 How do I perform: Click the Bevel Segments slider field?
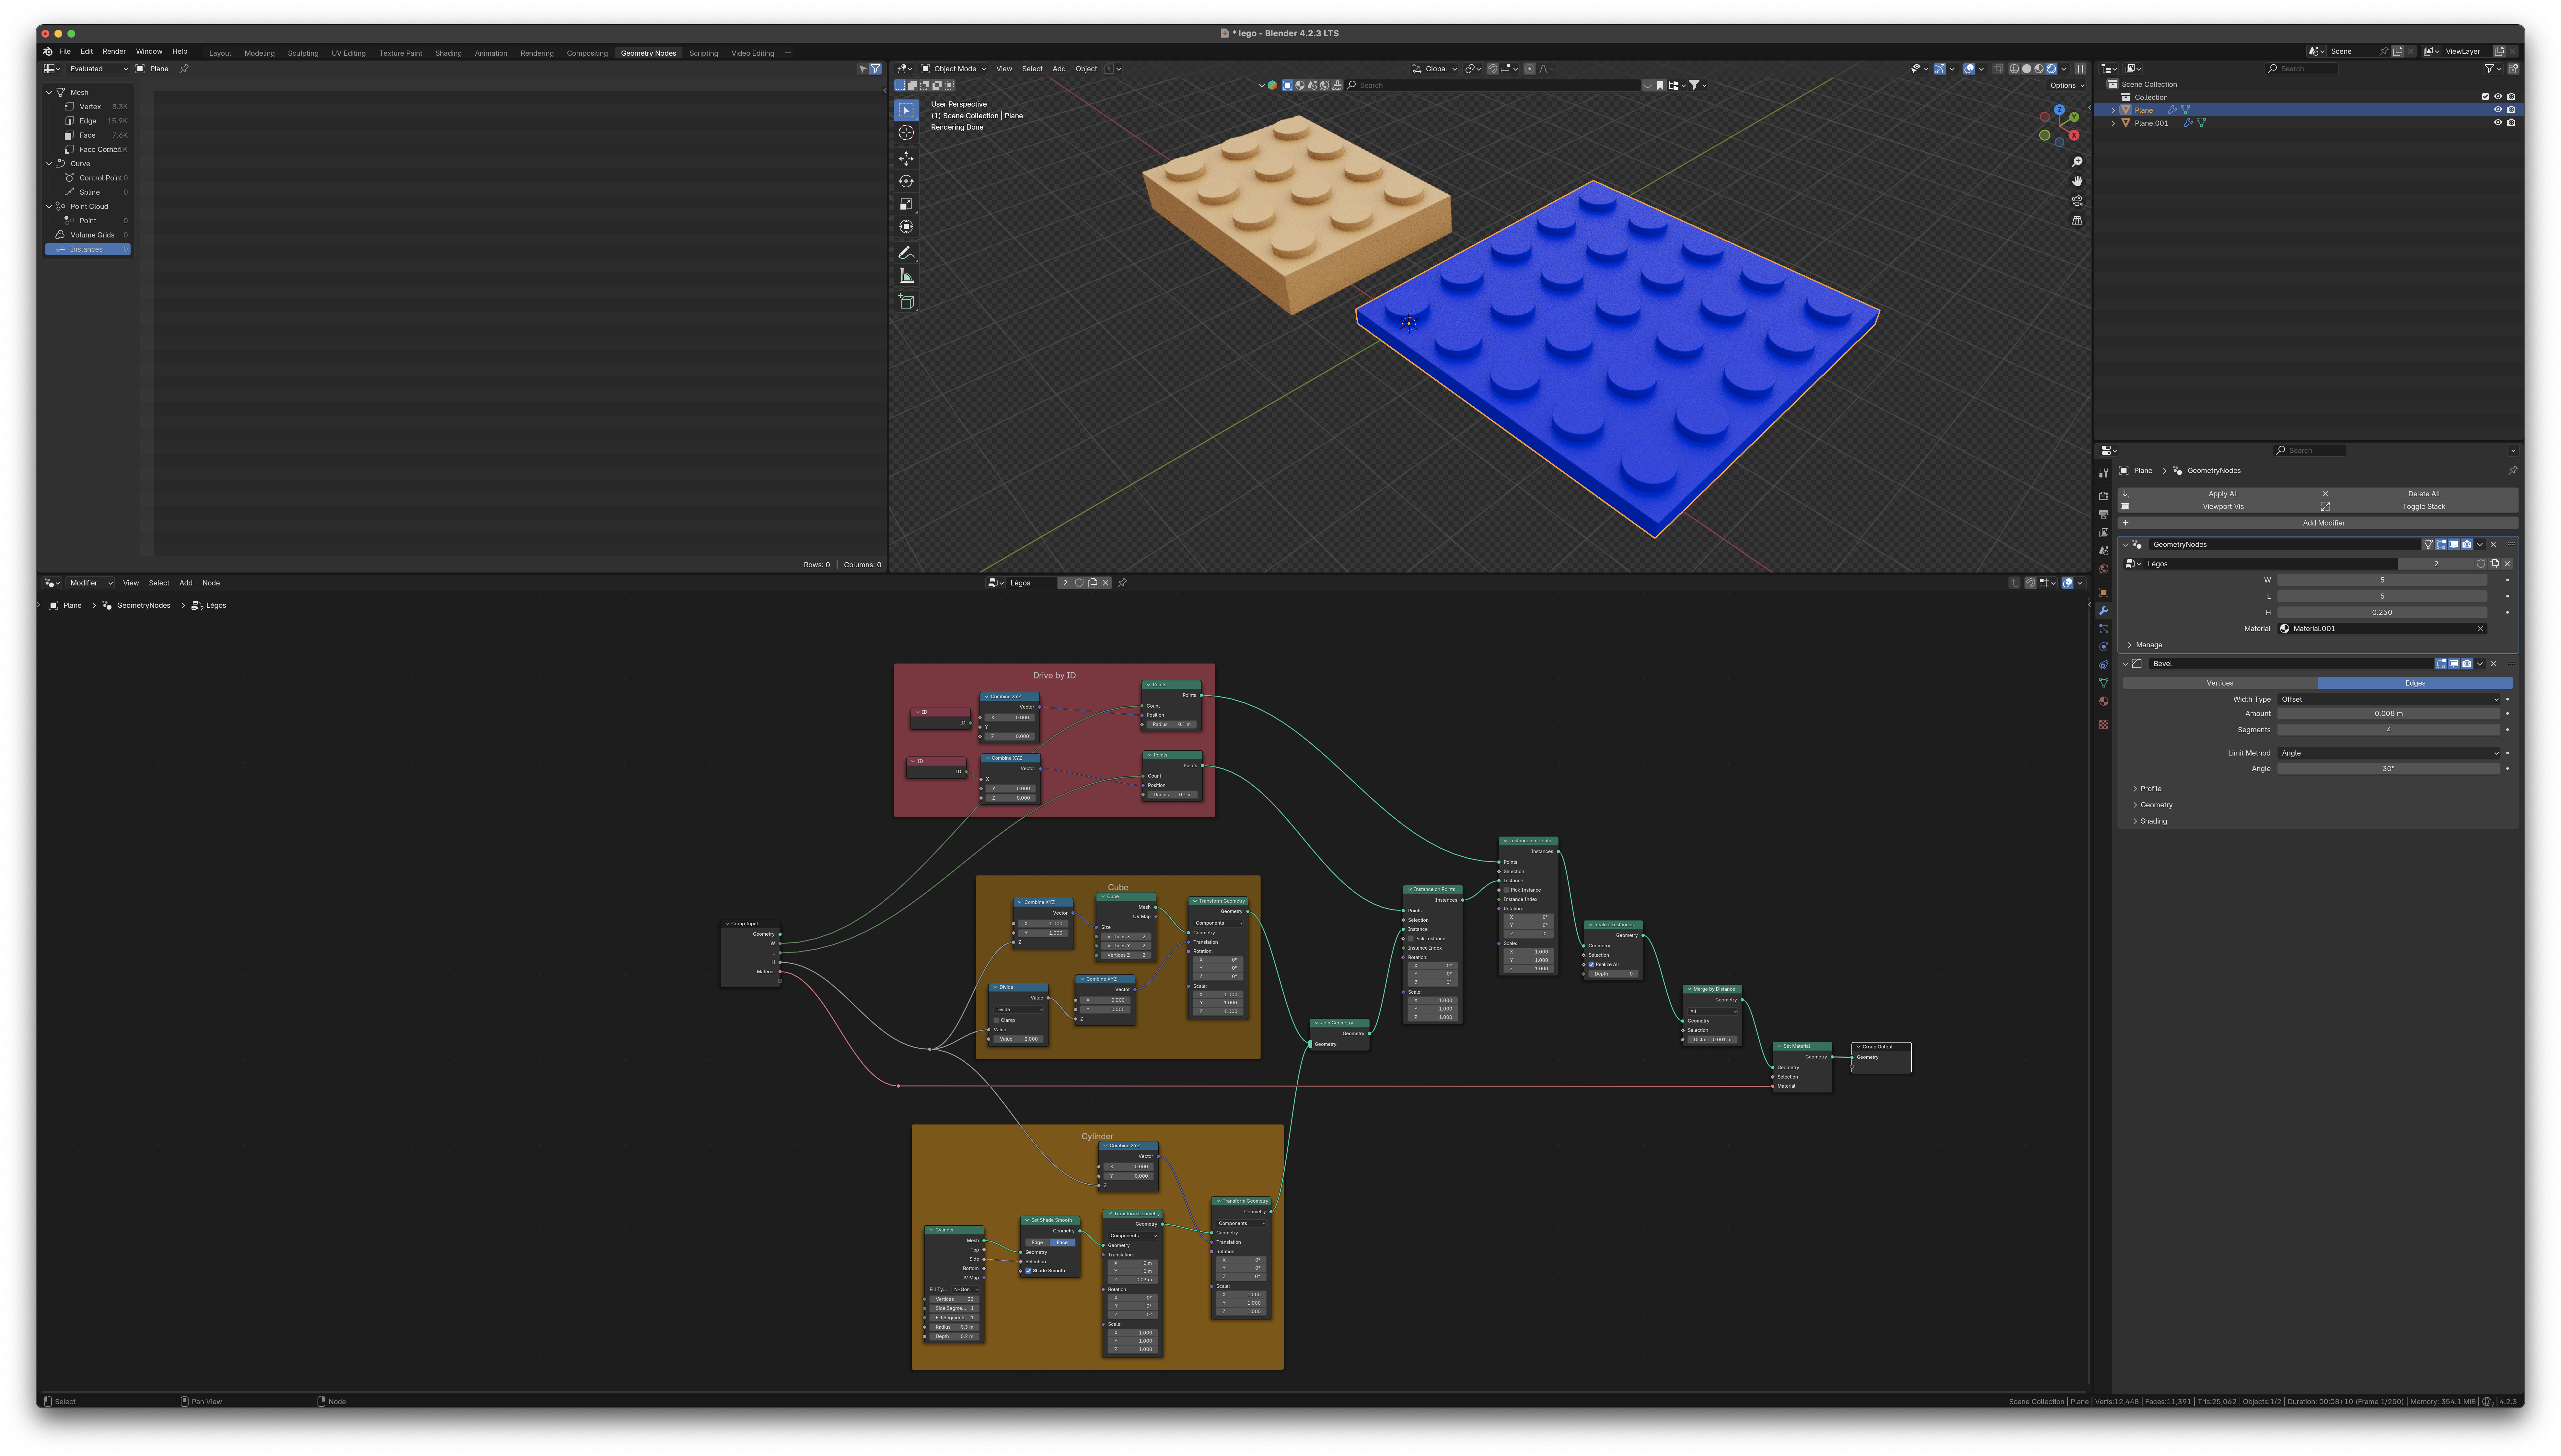pos(2388,730)
